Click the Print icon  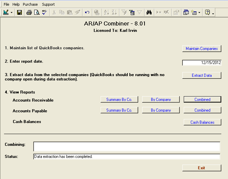tap(29, 12)
